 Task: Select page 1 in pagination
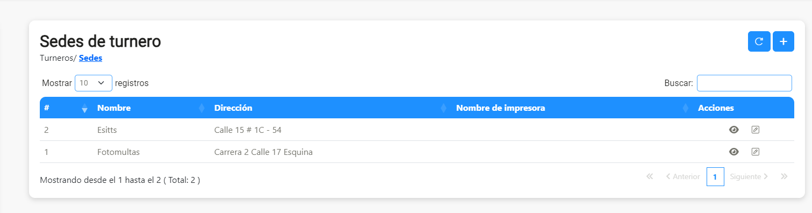tap(715, 176)
